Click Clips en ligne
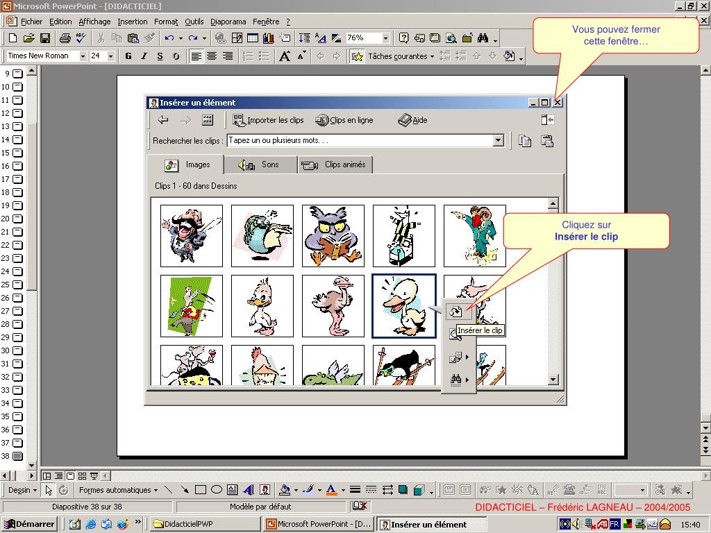 (344, 120)
